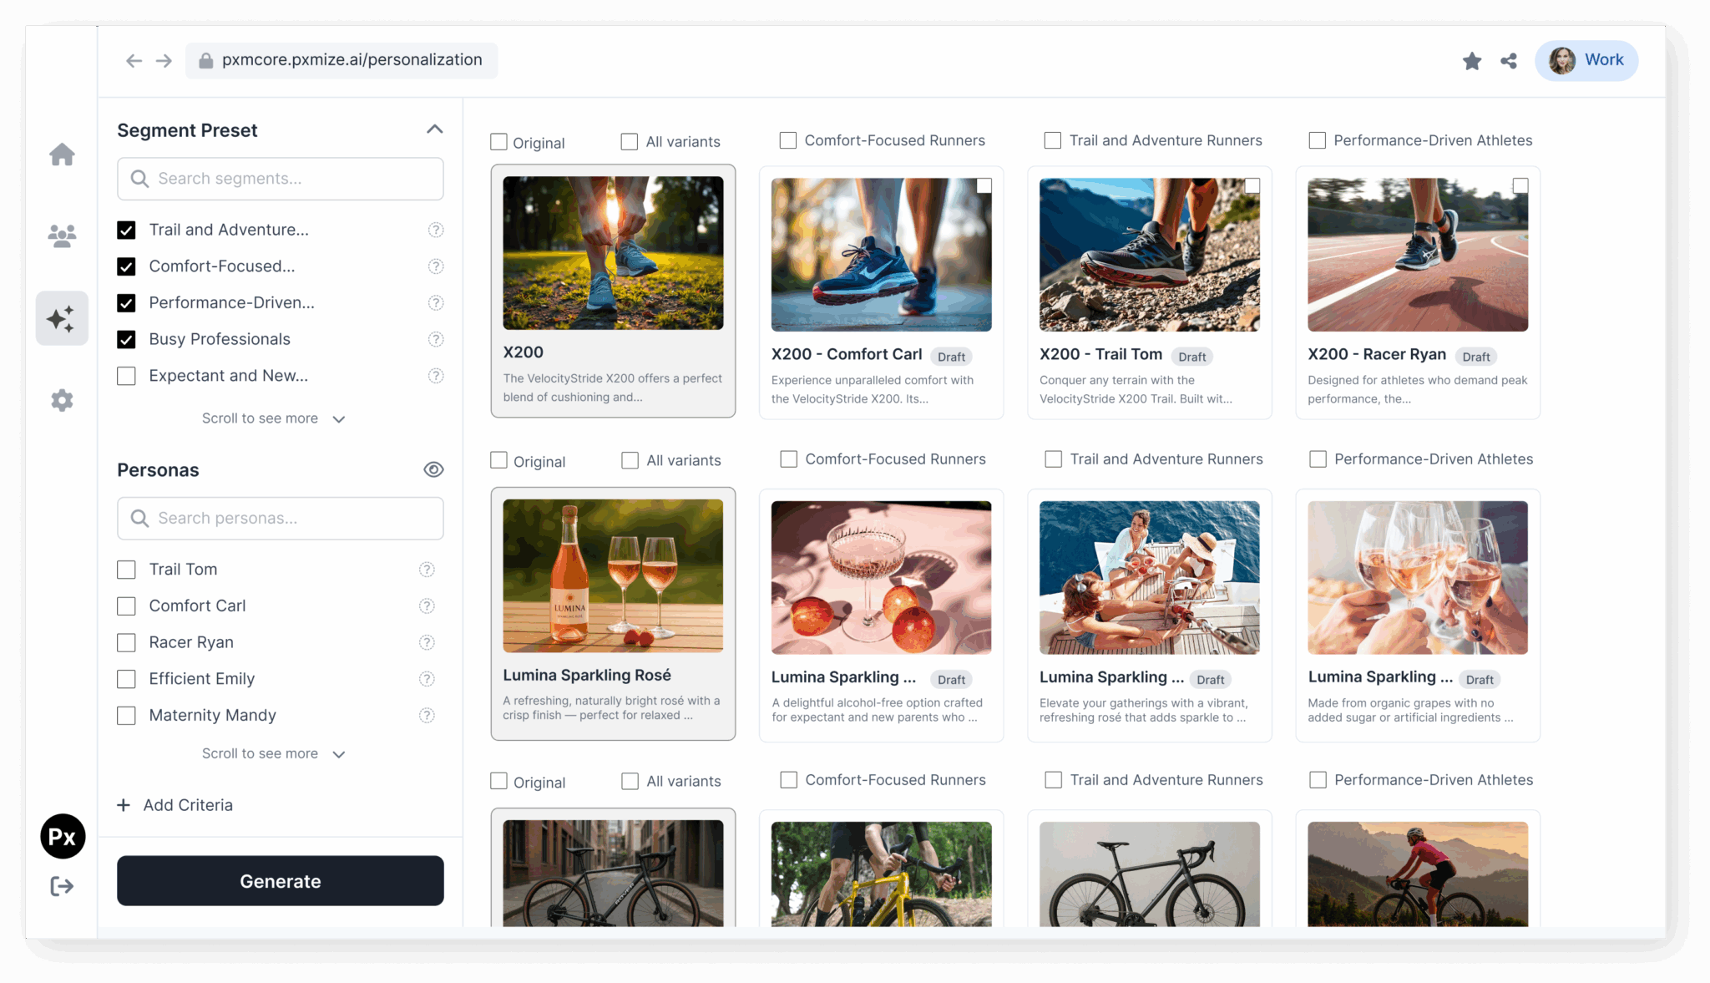
Task: Click the Px logo icon
Action: coord(63,836)
